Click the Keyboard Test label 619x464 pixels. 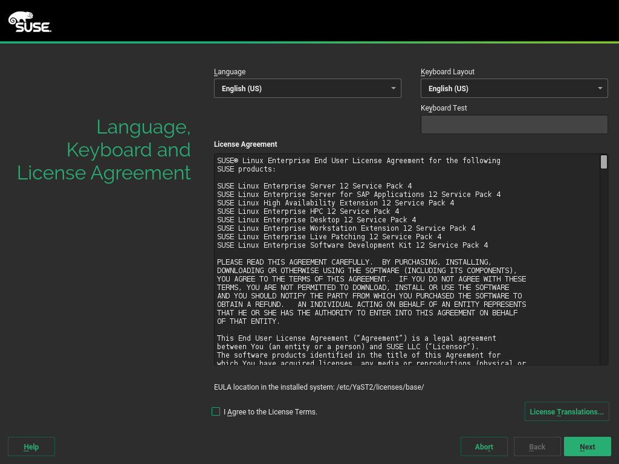click(x=444, y=108)
